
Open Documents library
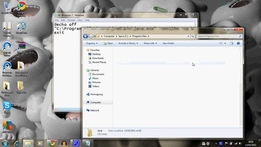[x=96, y=74]
